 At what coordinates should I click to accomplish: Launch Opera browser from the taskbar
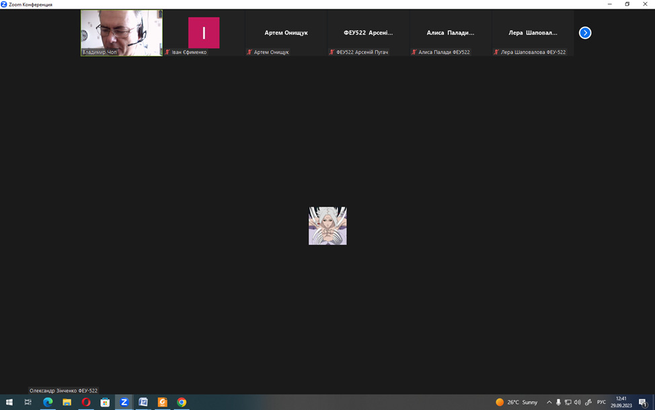[x=86, y=402]
